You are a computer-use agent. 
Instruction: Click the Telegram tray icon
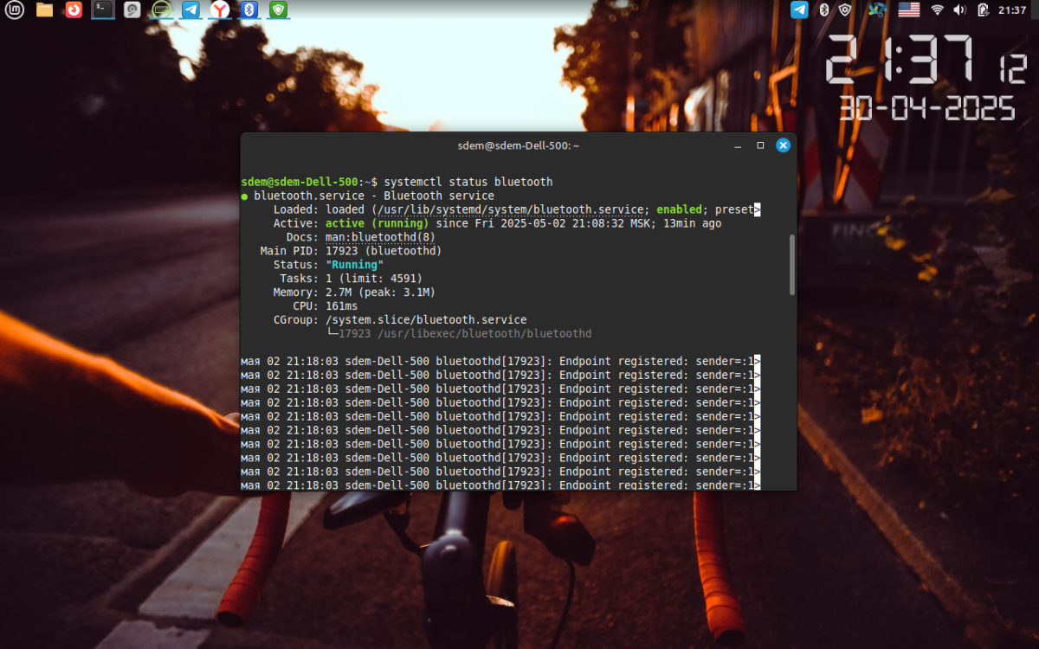pos(799,10)
